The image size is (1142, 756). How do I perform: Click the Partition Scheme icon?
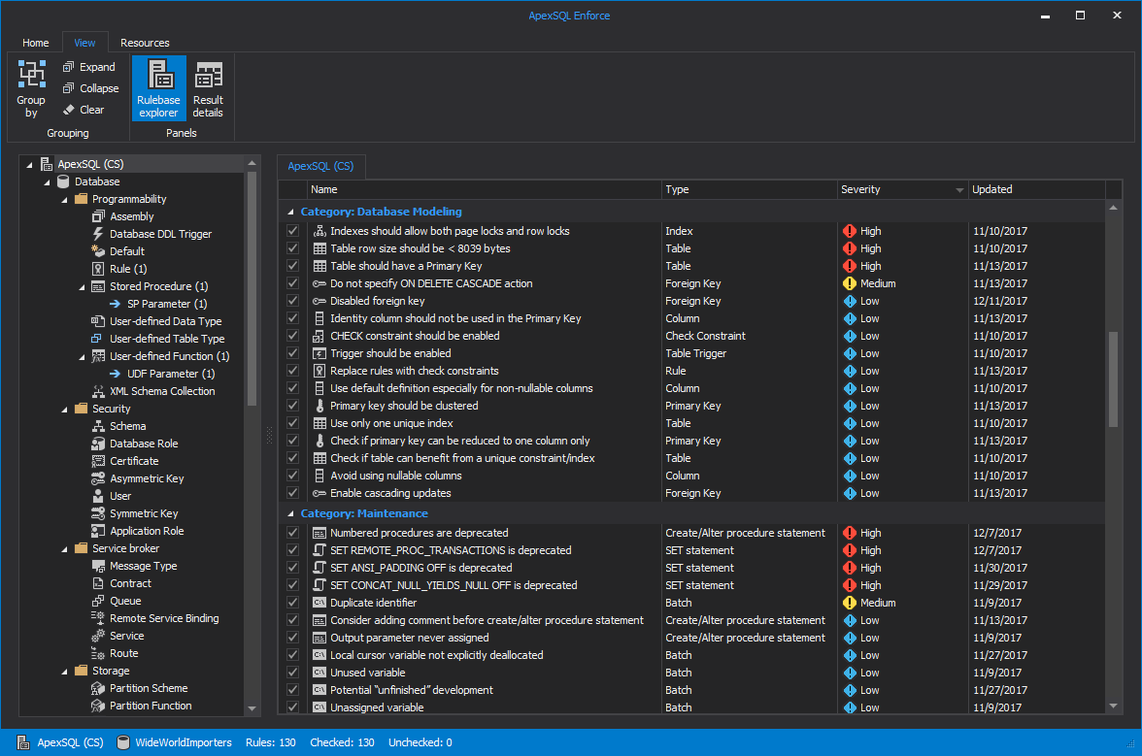click(x=98, y=688)
